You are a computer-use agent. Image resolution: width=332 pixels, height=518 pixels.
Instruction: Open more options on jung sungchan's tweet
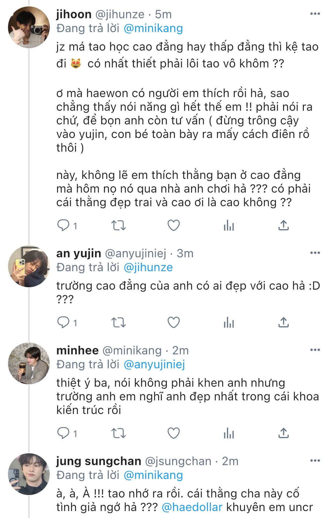pos(315,461)
